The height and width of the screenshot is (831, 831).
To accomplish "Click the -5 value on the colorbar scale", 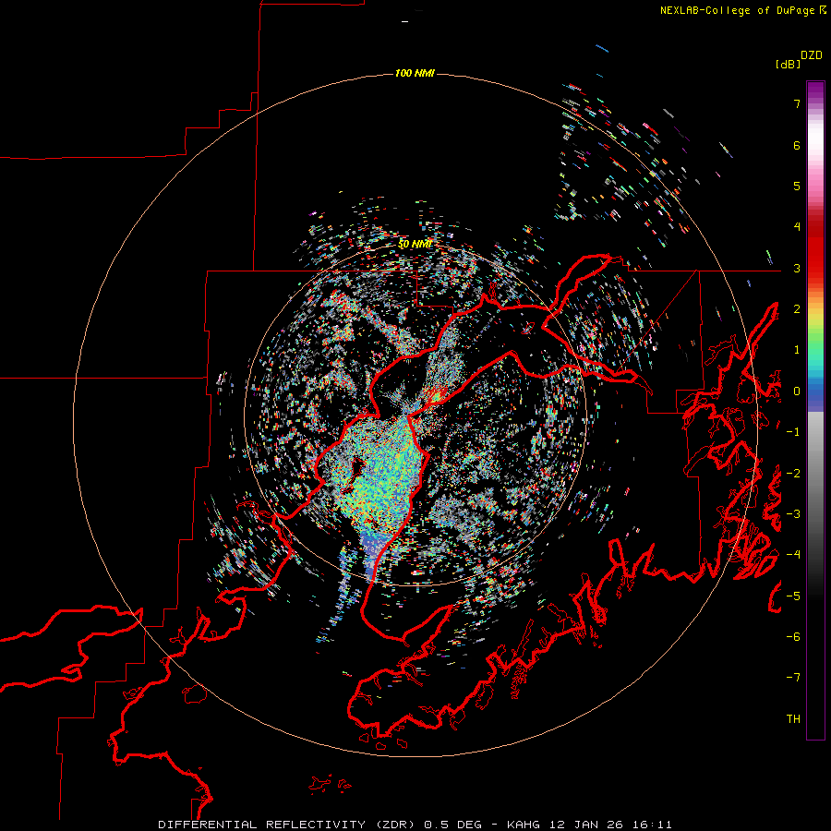I will coord(793,596).
